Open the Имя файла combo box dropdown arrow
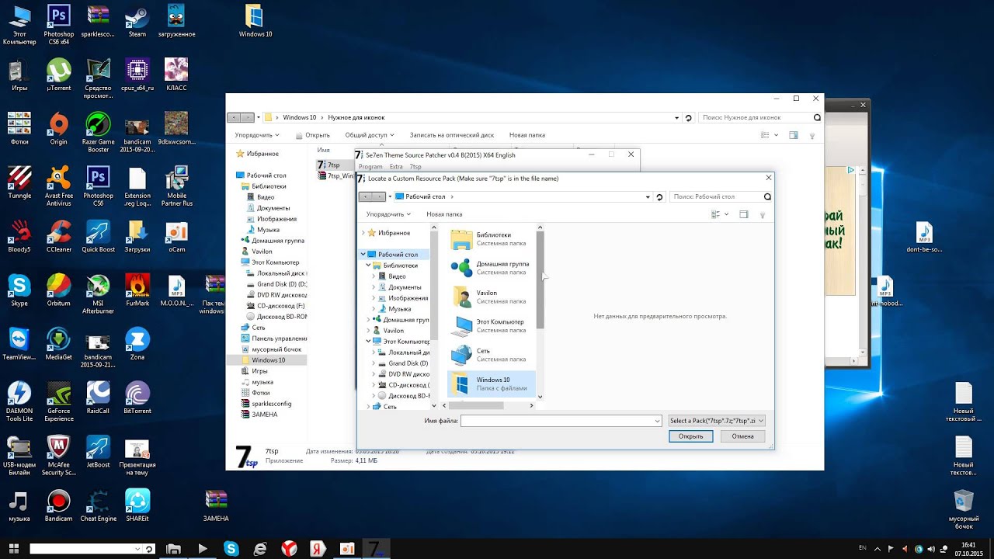The width and height of the screenshot is (994, 559). point(656,421)
